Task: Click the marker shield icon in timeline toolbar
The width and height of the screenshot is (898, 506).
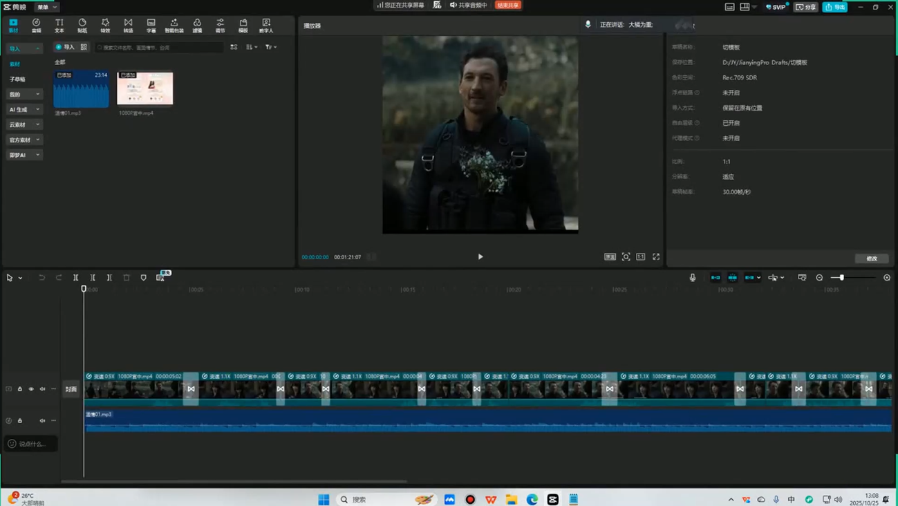Action: click(x=144, y=278)
